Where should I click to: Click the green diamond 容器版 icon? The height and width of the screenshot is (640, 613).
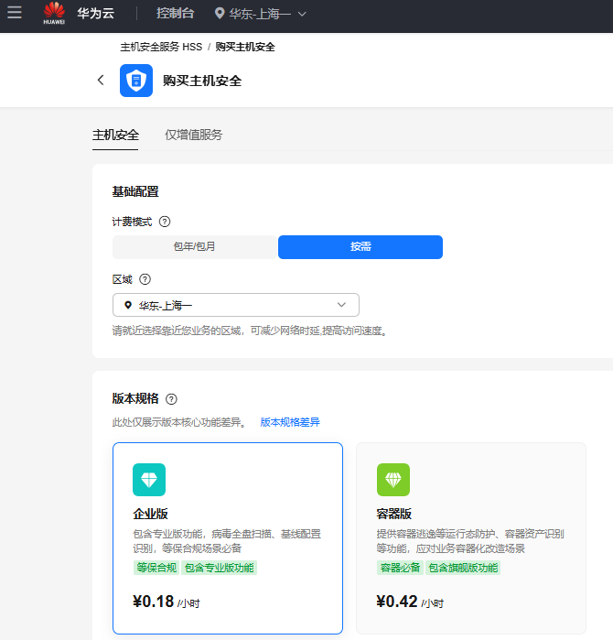(x=393, y=480)
